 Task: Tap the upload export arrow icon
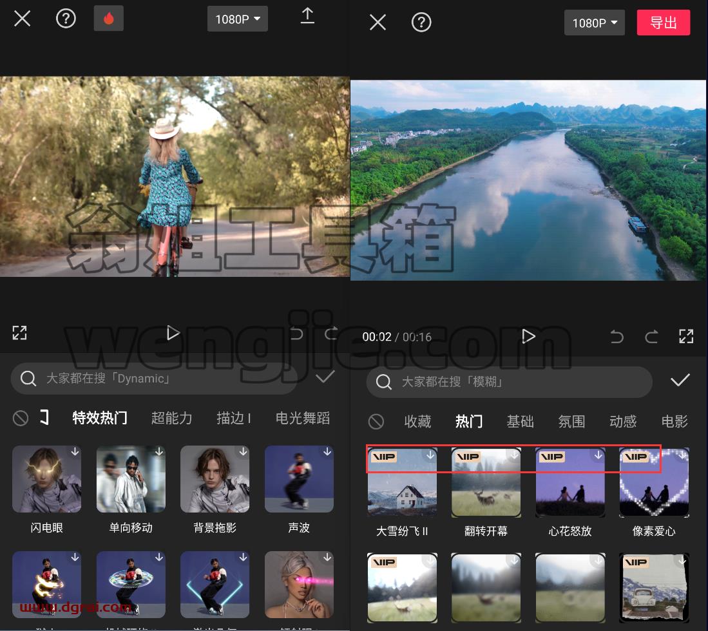click(307, 16)
